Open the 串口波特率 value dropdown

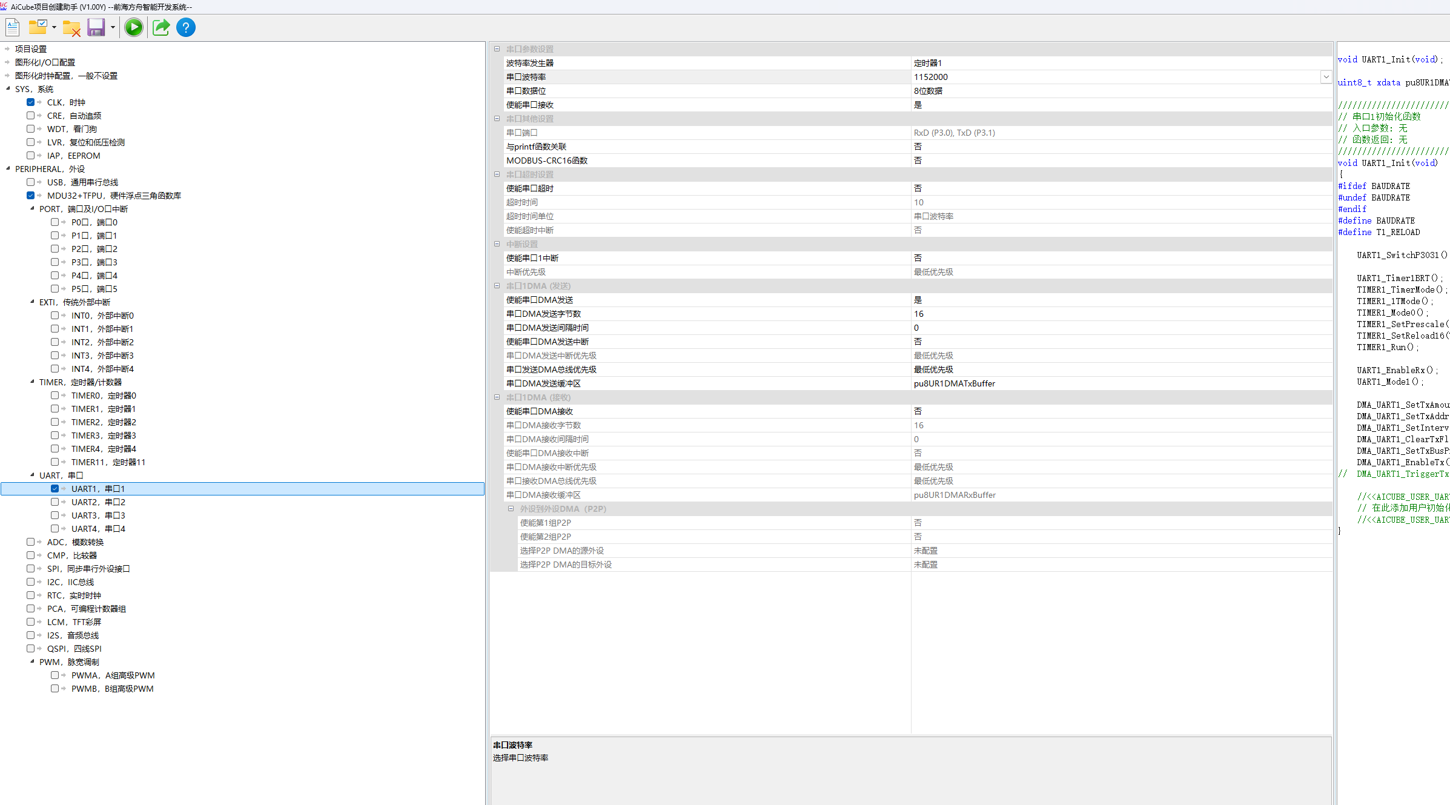click(1326, 77)
